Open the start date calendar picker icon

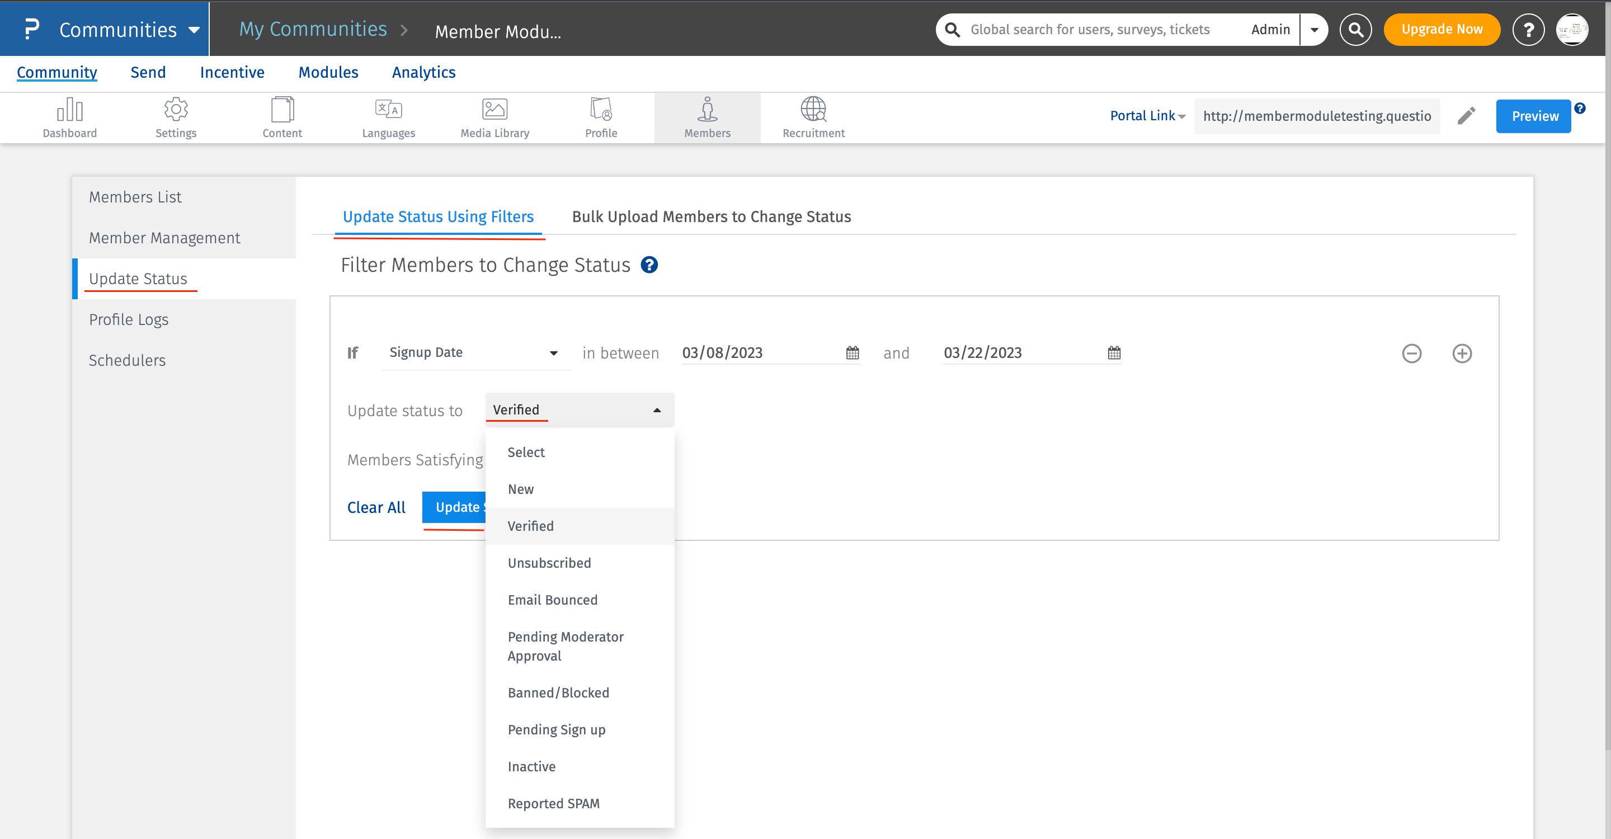852,353
